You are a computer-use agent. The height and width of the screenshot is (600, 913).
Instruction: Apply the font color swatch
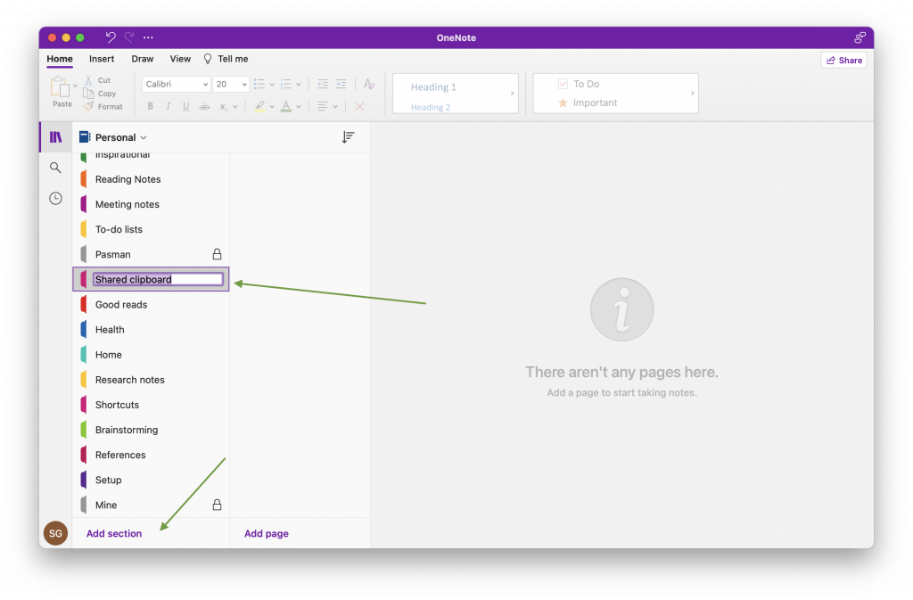pos(286,106)
